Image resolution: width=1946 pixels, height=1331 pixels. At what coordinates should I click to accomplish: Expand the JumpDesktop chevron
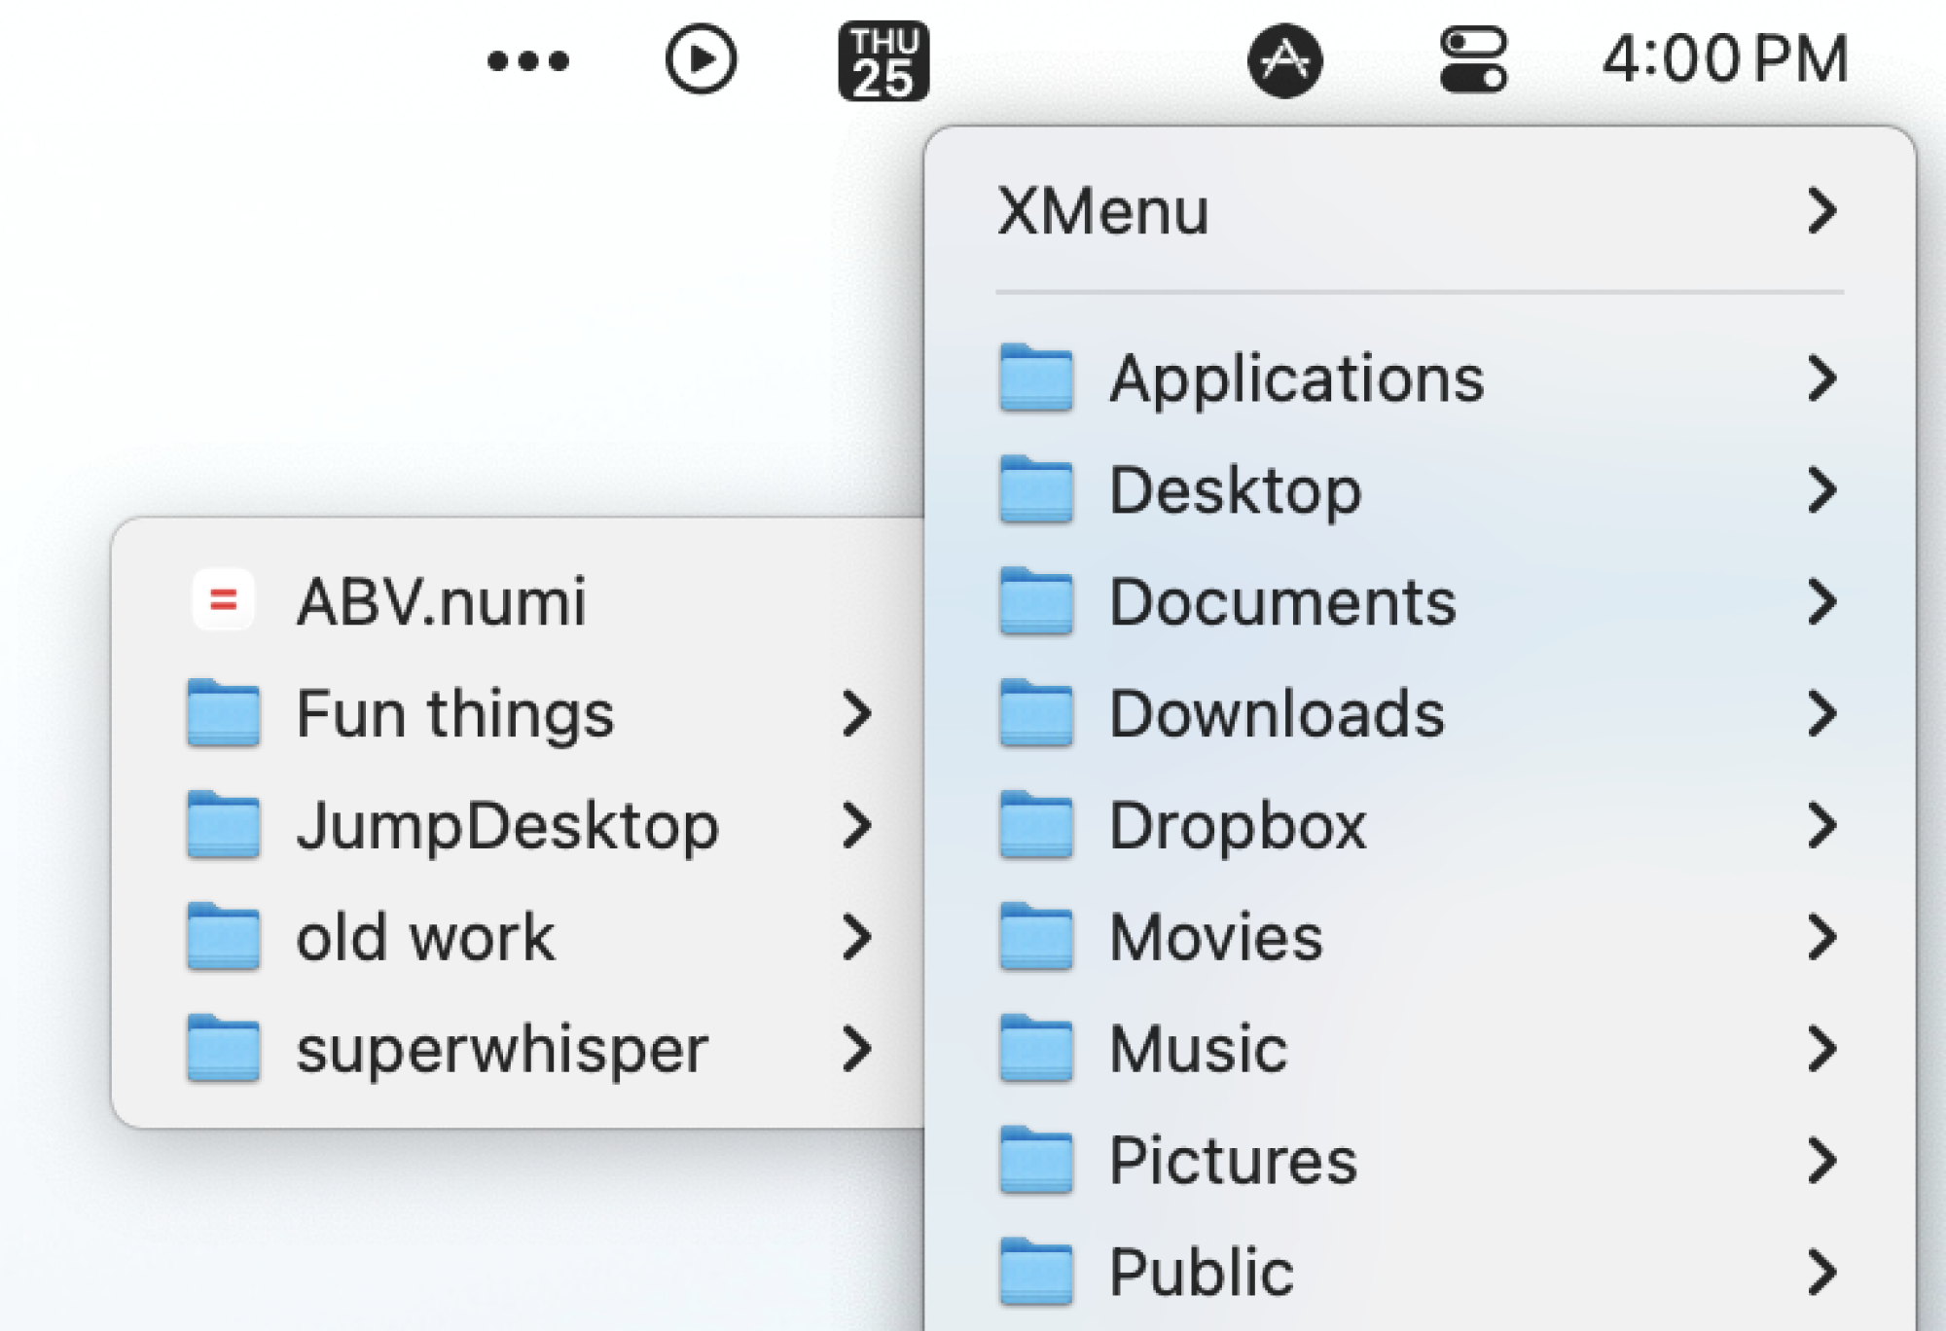856,825
